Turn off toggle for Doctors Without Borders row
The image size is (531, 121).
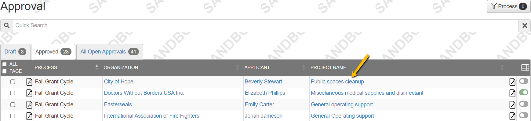[523, 92]
